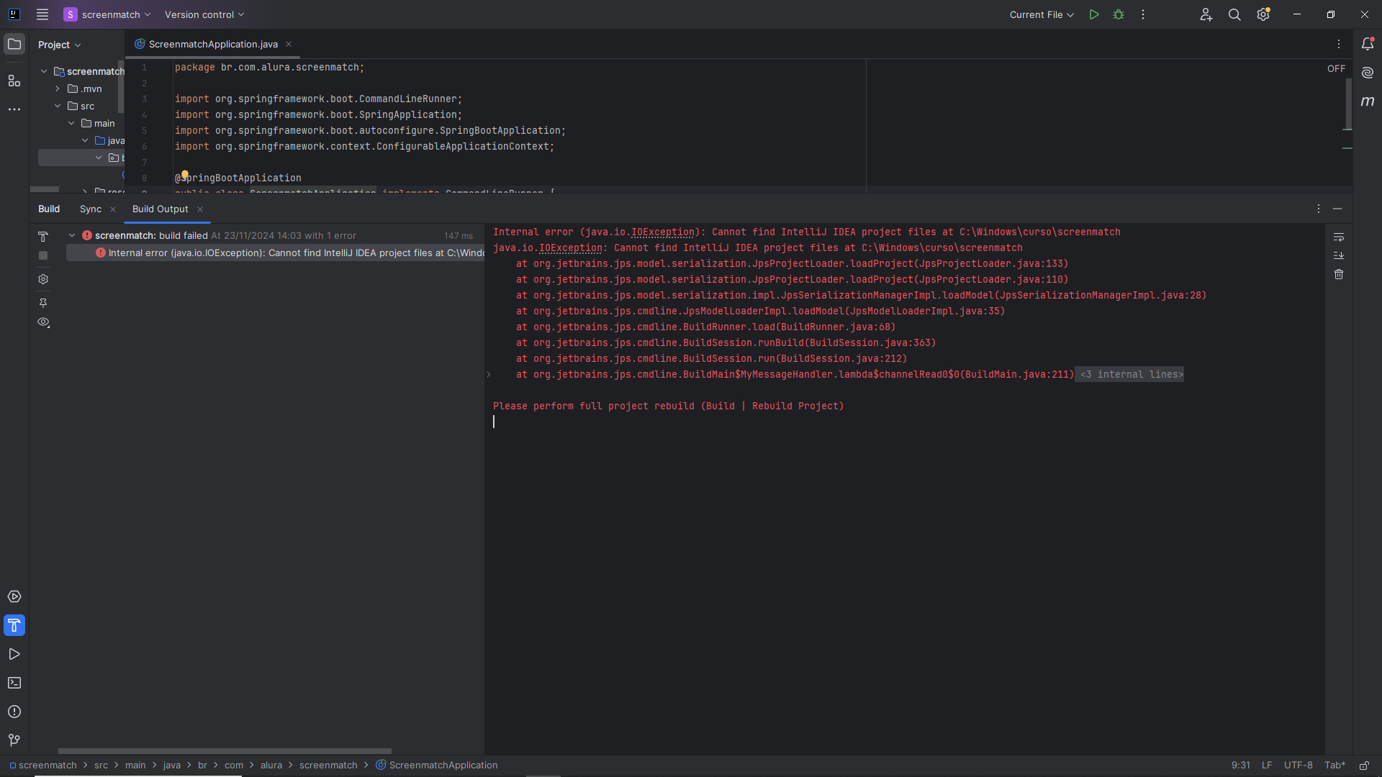Change UTF-8 file encoding
The width and height of the screenshot is (1382, 777).
(1298, 765)
